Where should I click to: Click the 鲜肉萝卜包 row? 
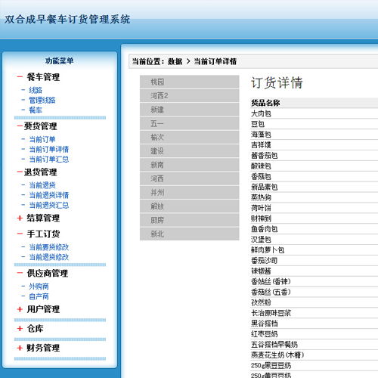point(314,250)
